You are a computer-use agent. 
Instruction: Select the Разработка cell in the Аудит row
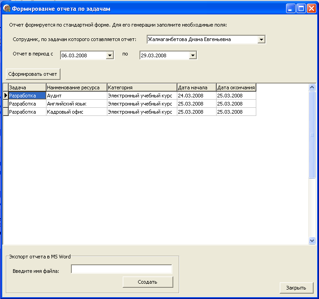tap(27, 96)
